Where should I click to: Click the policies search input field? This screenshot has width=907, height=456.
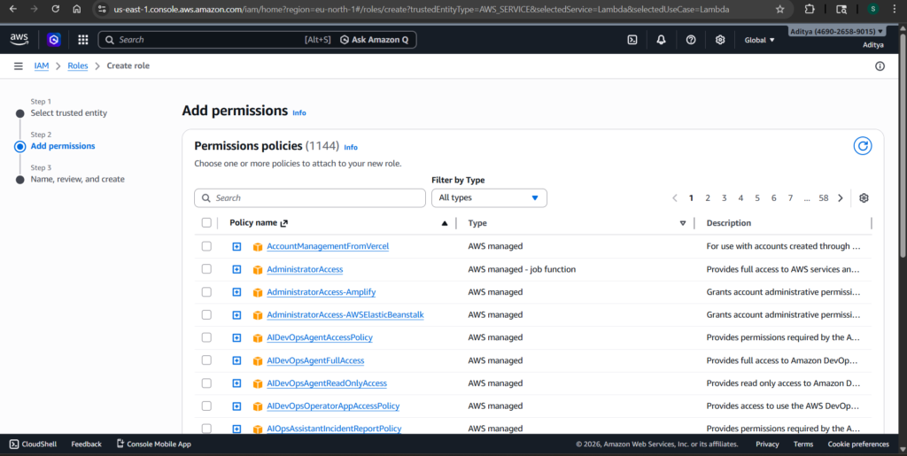310,198
